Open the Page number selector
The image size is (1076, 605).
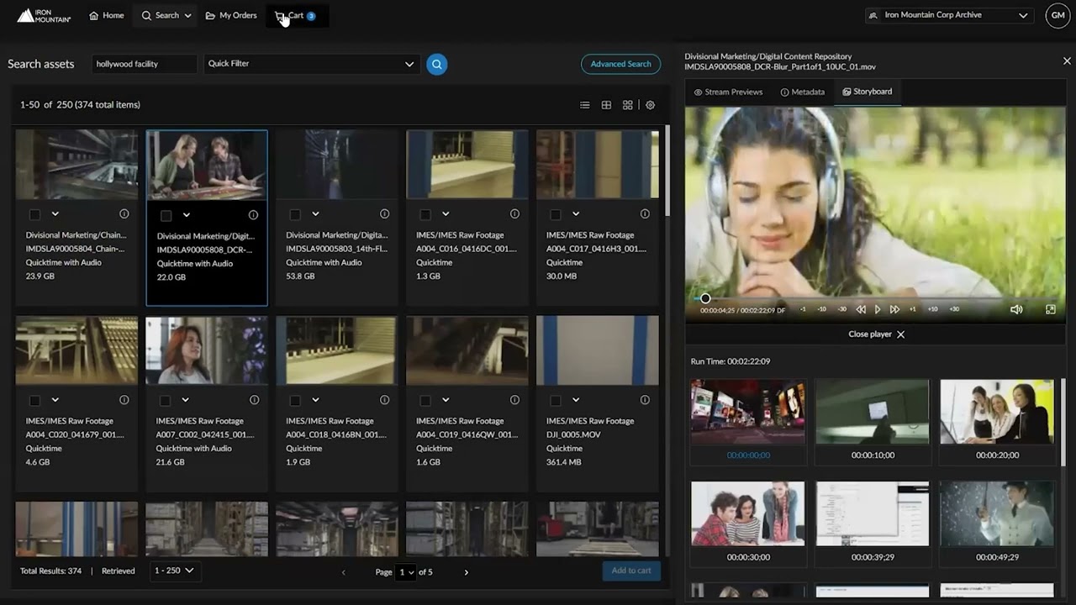(x=406, y=572)
